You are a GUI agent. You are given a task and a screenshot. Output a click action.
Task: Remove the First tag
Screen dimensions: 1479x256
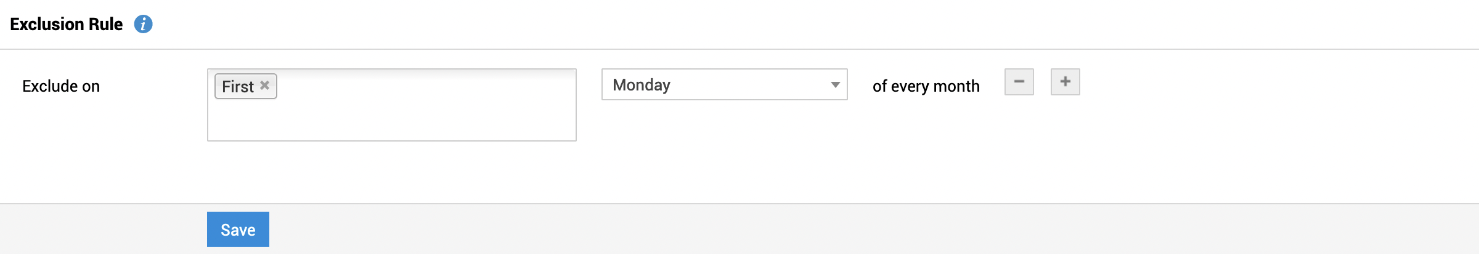[265, 86]
